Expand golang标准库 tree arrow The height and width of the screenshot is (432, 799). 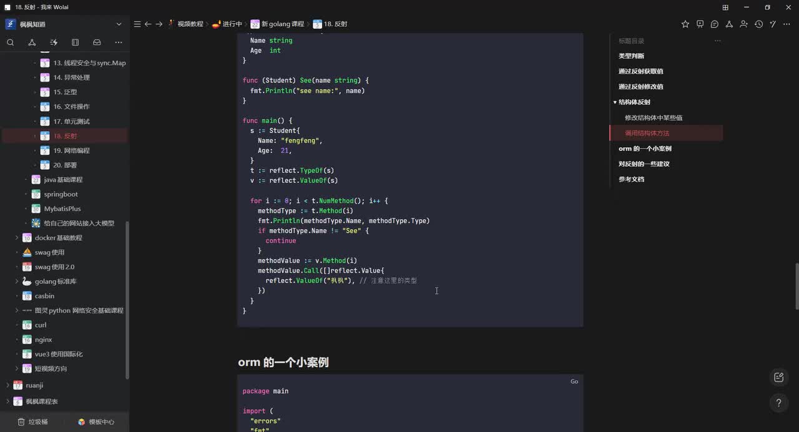(17, 282)
